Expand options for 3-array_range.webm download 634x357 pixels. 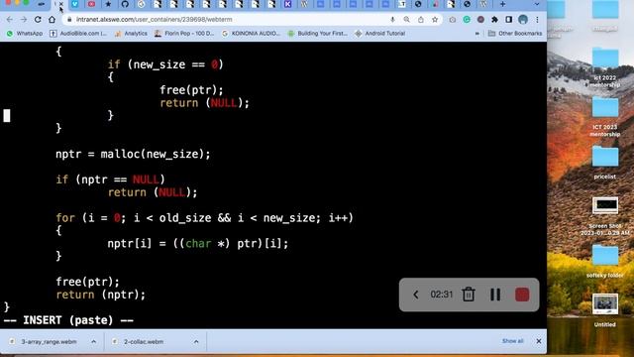93,341
